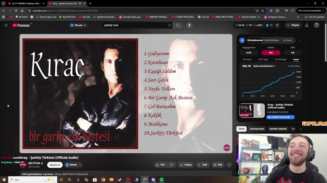Click the MEYPOM channel avatar
This screenshot has width=327, height=183.
23,165
